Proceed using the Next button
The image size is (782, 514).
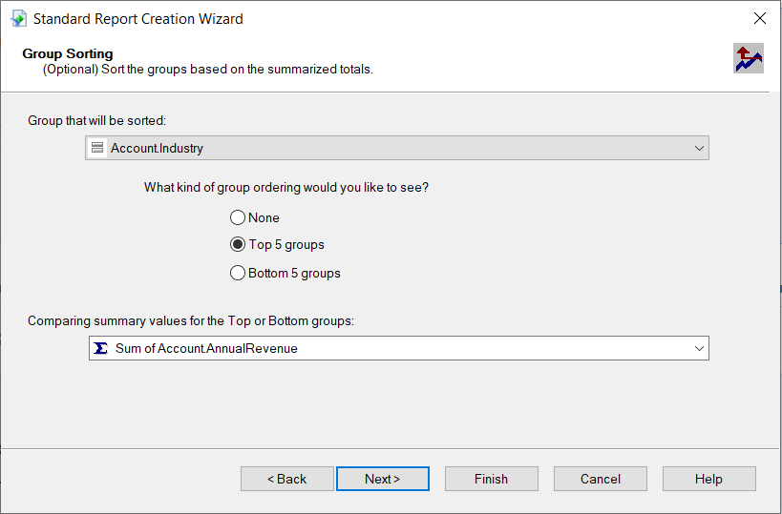pos(382,479)
